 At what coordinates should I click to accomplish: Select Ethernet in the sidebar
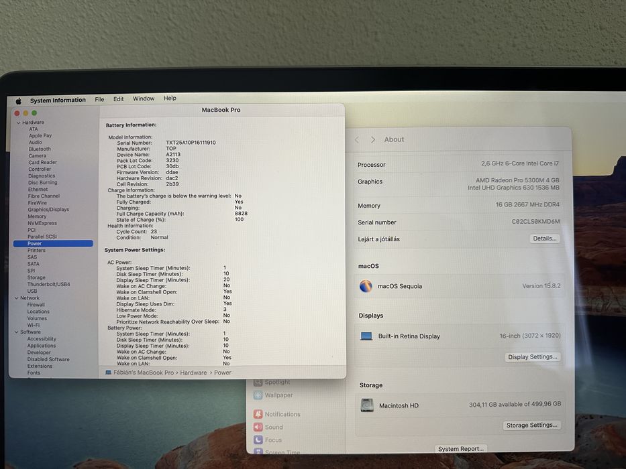38,190
